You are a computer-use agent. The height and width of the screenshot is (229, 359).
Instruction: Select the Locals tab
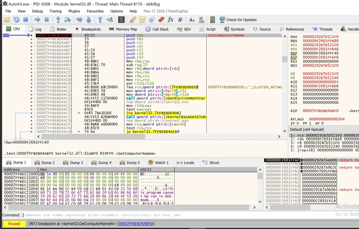(186, 163)
